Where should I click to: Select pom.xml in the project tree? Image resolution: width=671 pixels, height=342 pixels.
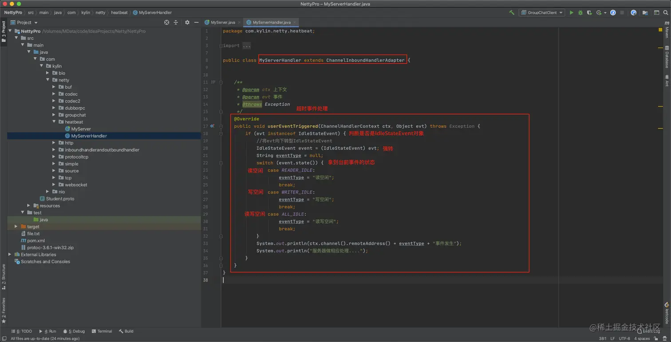click(36, 241)
